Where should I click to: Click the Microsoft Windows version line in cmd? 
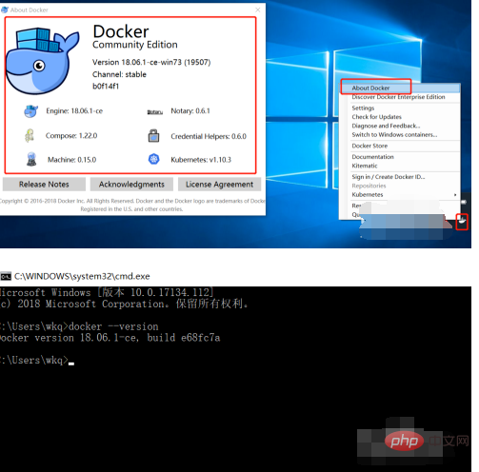(107, 292)
